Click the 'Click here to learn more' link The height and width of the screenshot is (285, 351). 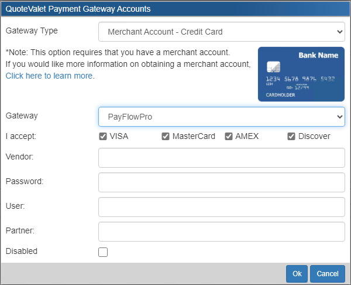(50, 76)
